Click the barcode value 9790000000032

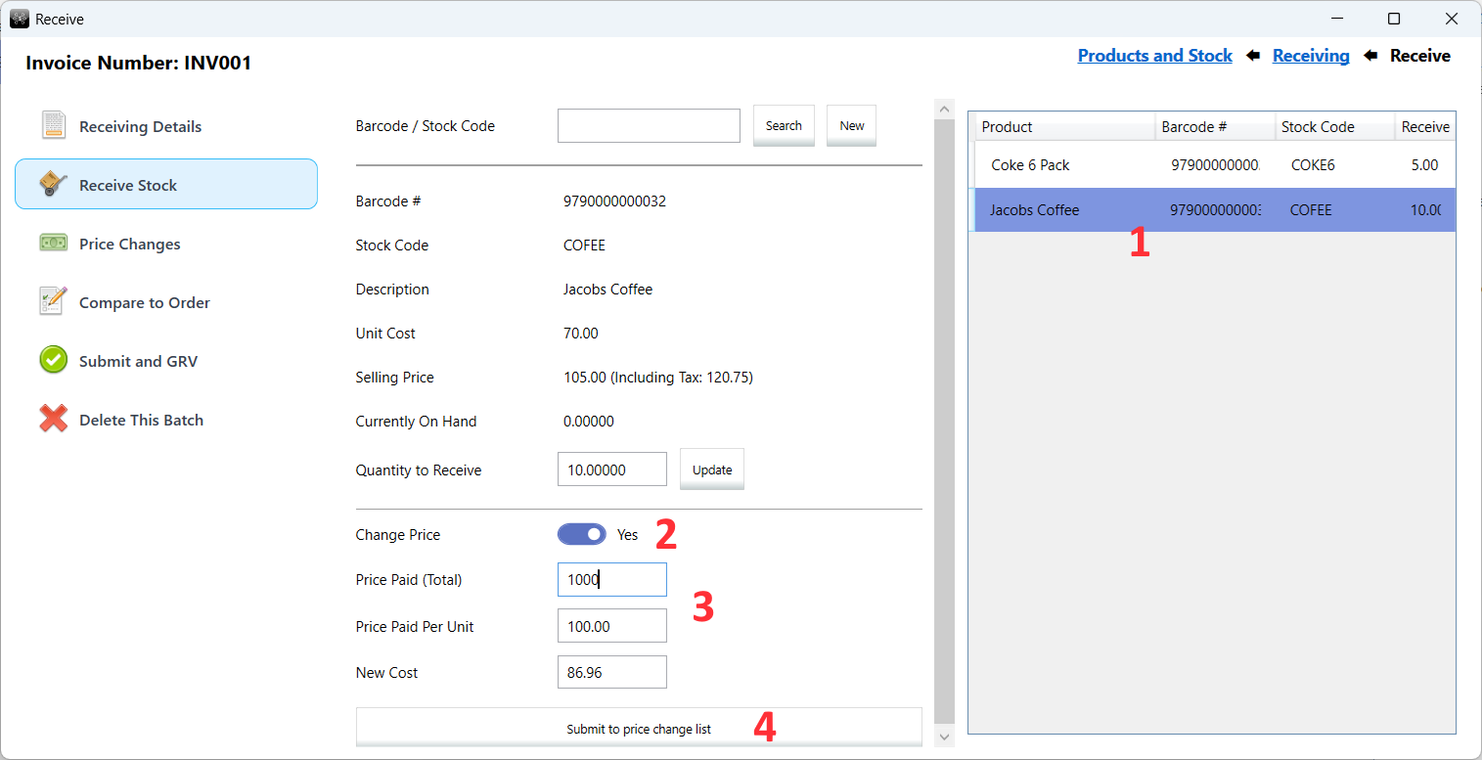(x=614, y=201)
